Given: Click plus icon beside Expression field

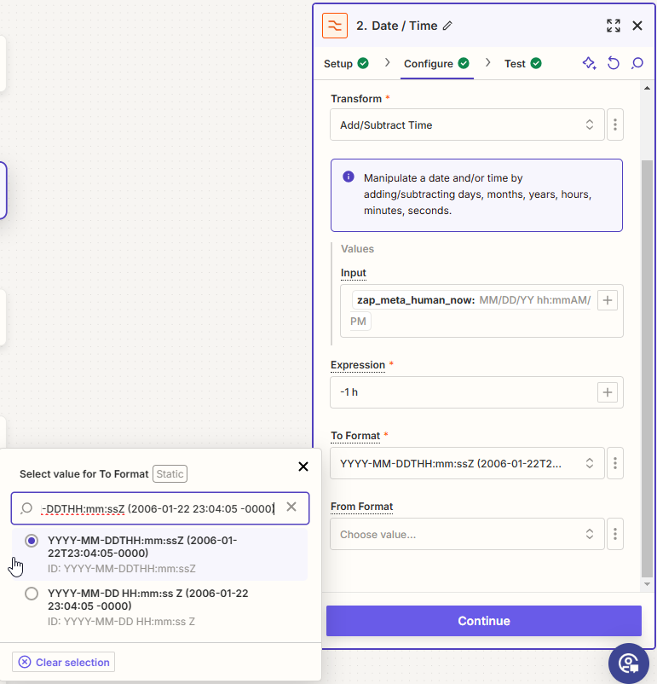Looking at the screenshot, I should (x=608, y=392).
